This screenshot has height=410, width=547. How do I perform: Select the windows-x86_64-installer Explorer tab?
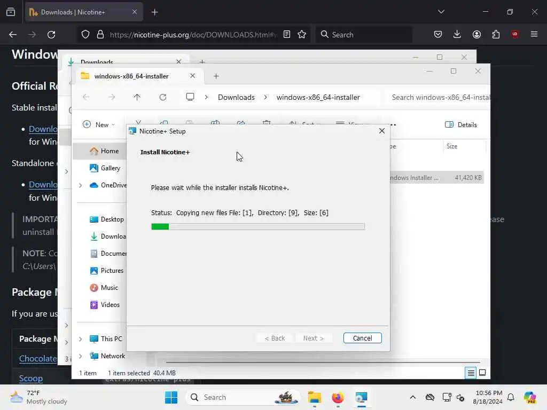click(x=131, y=76)
